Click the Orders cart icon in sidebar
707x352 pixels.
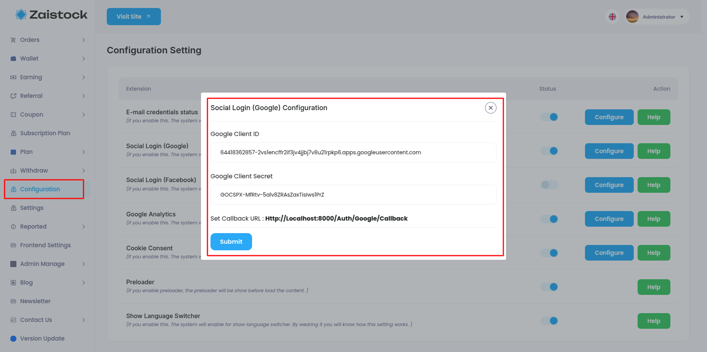point(13,40)
